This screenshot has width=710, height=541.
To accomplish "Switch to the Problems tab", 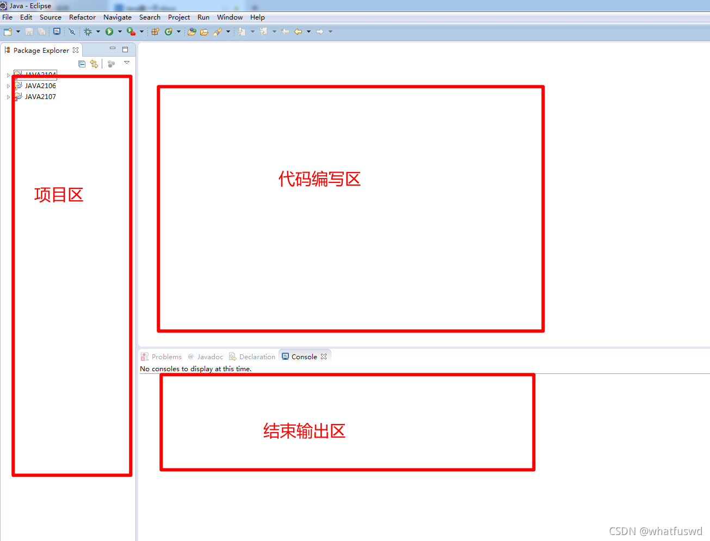I will [x=166, y=356].
